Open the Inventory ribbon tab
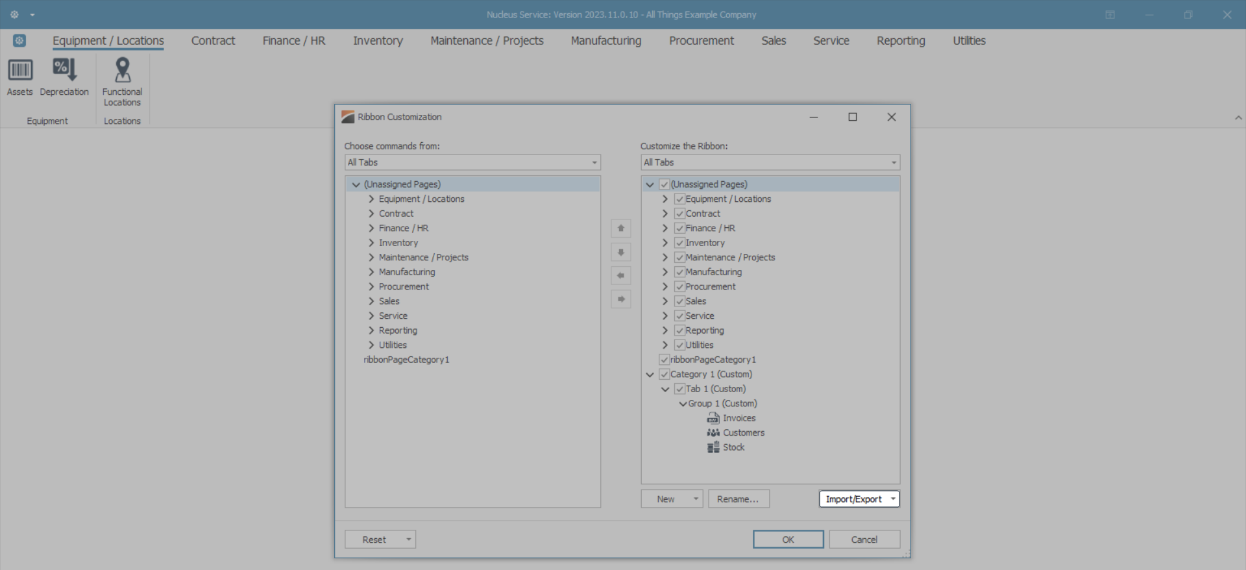The width and height of the screenshot is (1246, 570). (x=378, y=41)
